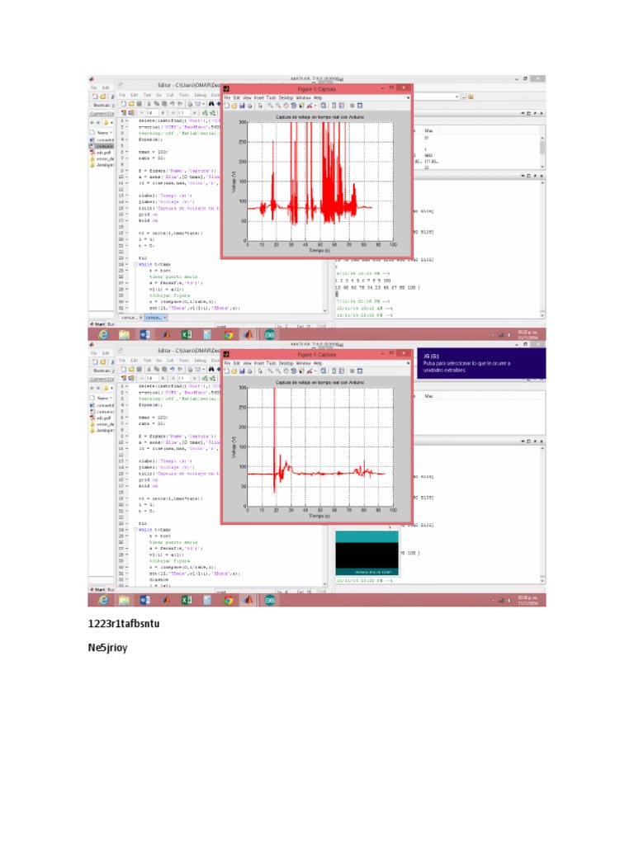Open Internet Explorer on upper taskbar
This screenshot has height=845, width=634.
103,335
